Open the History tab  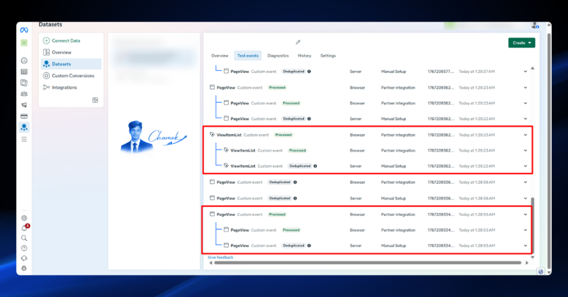(x=305, y=56)
